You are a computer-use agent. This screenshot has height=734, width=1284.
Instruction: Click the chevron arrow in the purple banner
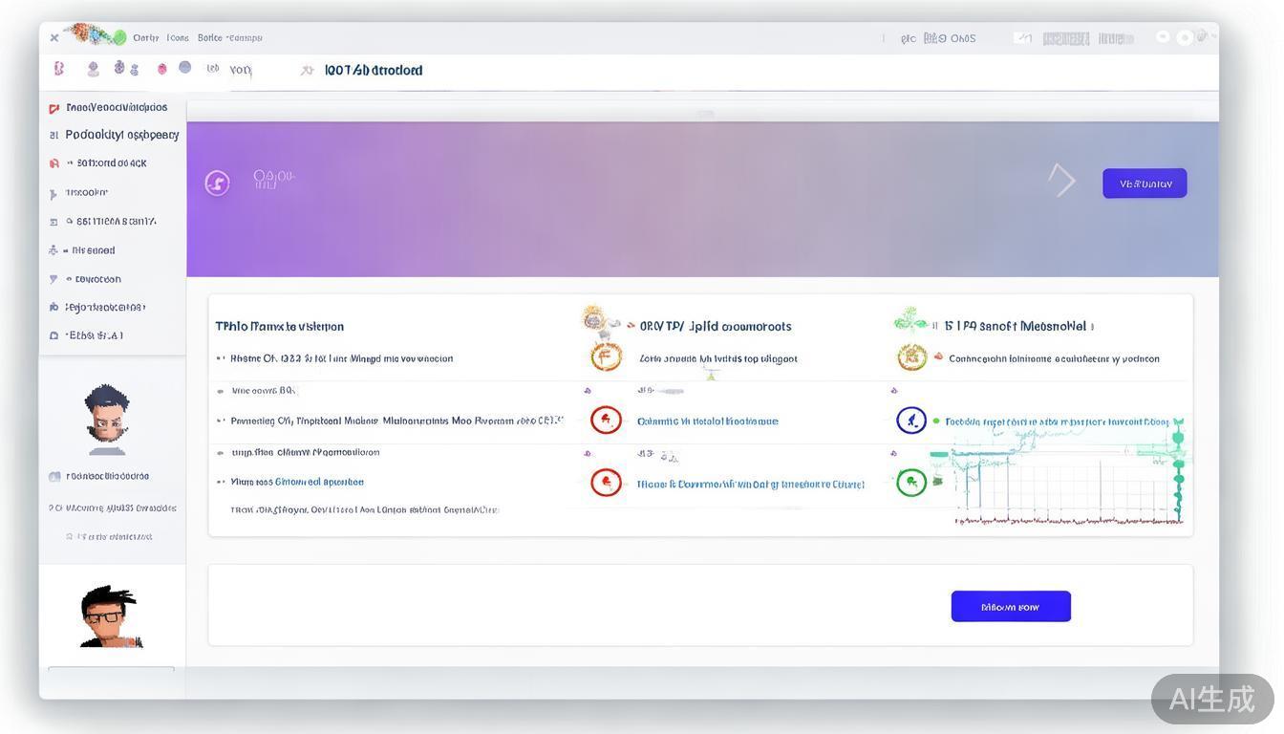(x=1062, y=180)
